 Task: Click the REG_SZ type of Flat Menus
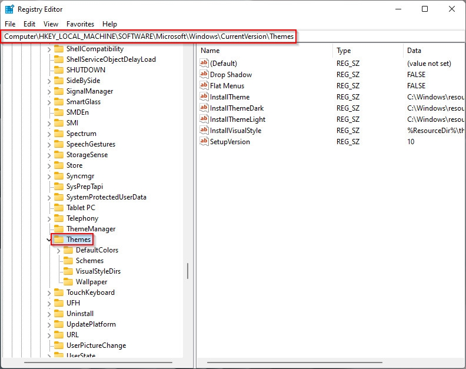point(348,86)
